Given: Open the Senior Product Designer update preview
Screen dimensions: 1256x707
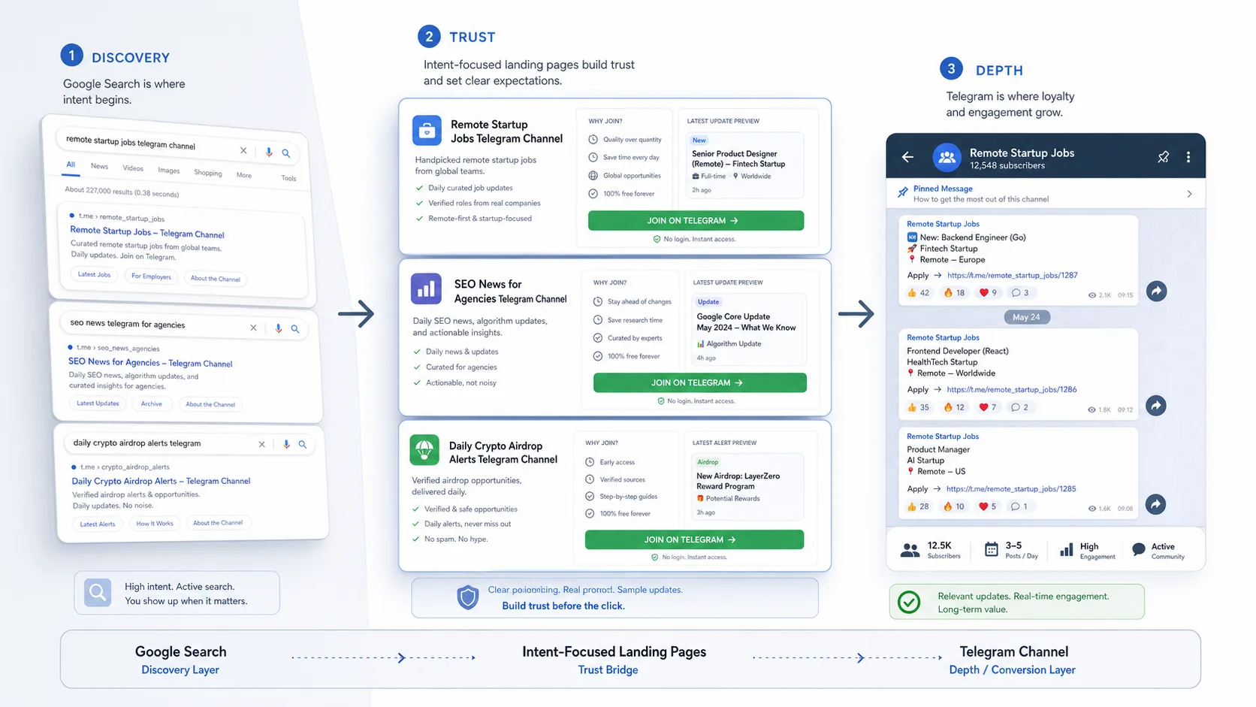Looking at the screenshot, I should (744, 165).
